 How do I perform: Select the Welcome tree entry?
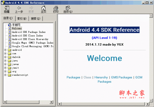point(17,28)
